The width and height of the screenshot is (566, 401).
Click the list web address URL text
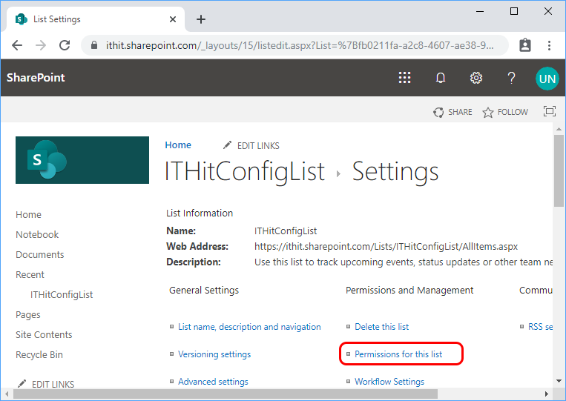386,246
